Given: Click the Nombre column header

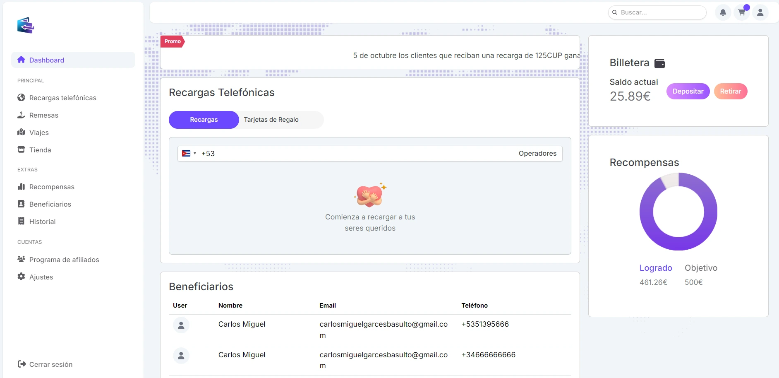Looking at the screenshot, I should pyautogui.click(x=230, y=306).
